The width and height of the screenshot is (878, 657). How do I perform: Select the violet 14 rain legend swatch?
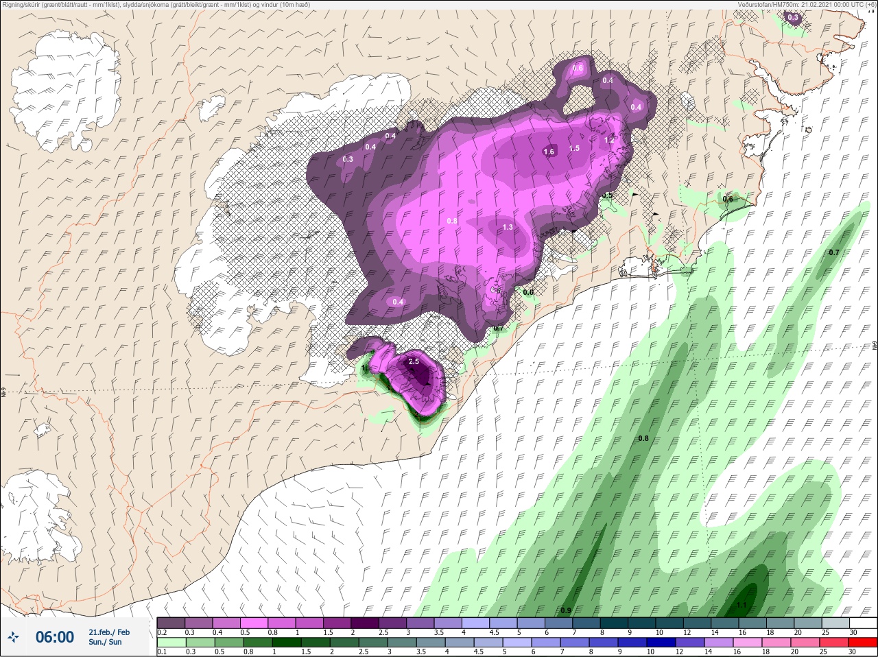[719, 643]
